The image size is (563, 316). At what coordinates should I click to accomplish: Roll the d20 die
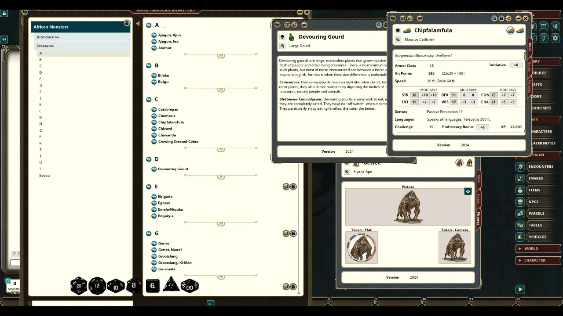[79, 286]
